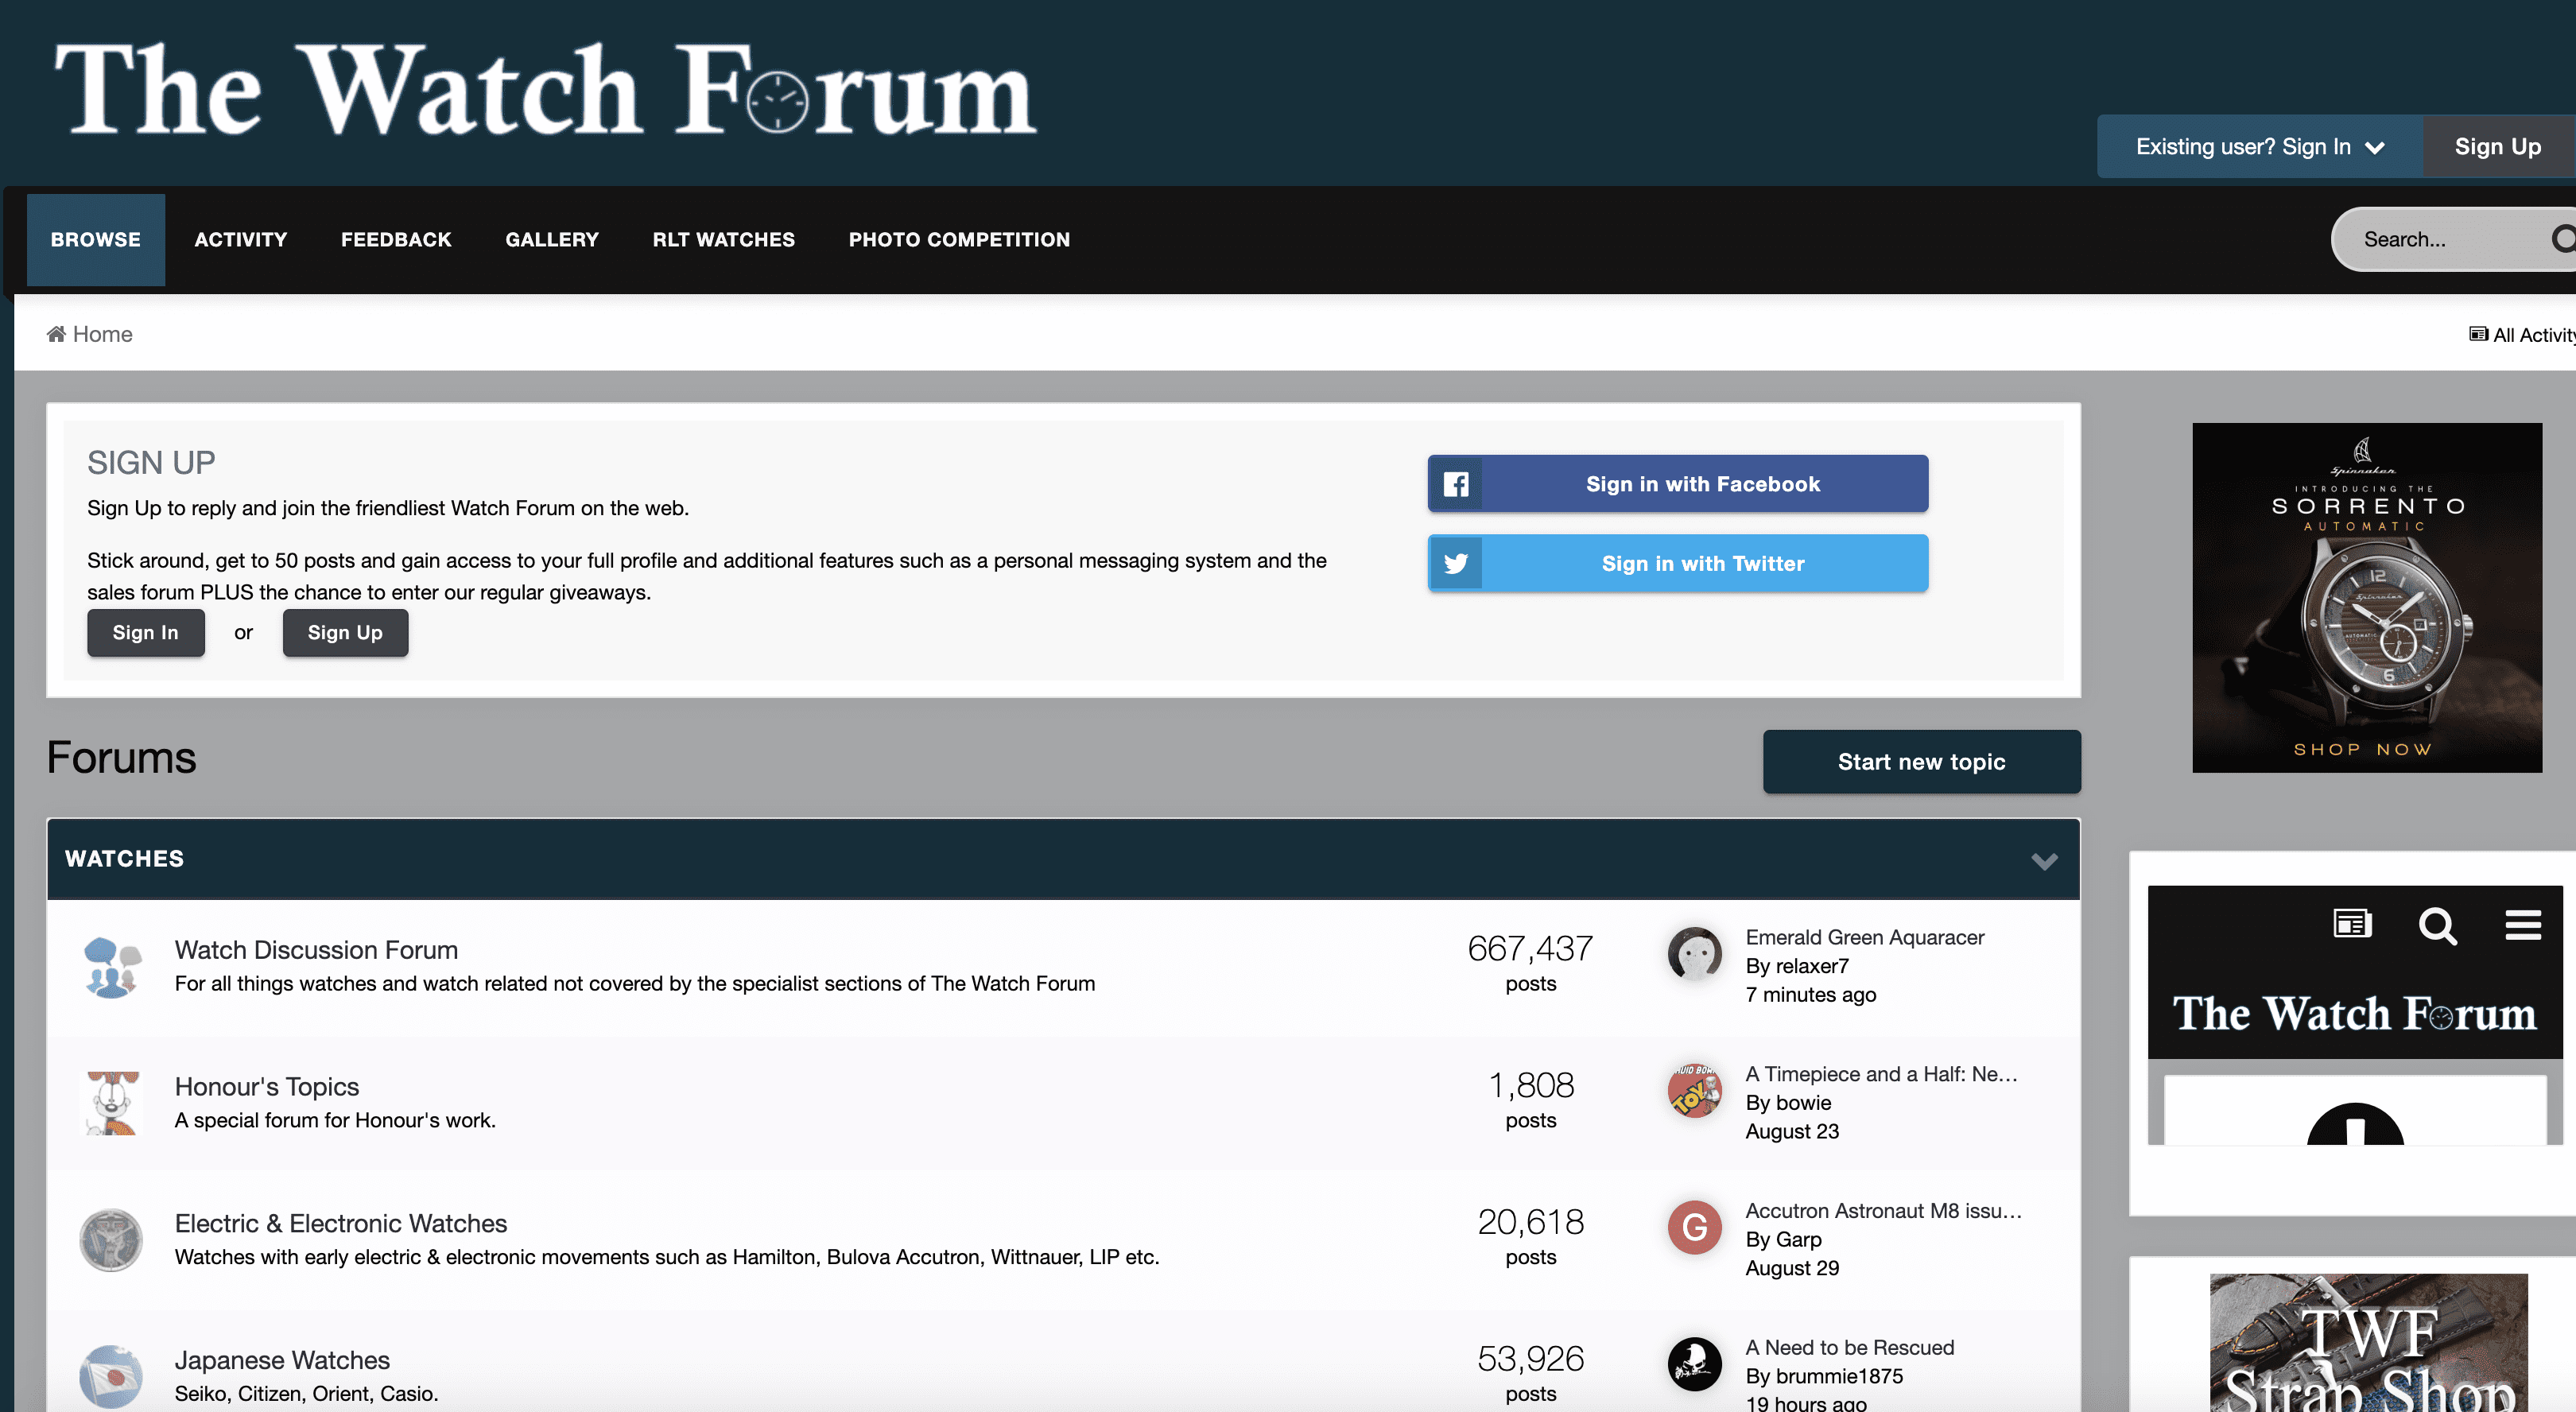This screenshot has width=2576, height=1412.
Task: Click the Facebook logo icon
Action: 1456,484
